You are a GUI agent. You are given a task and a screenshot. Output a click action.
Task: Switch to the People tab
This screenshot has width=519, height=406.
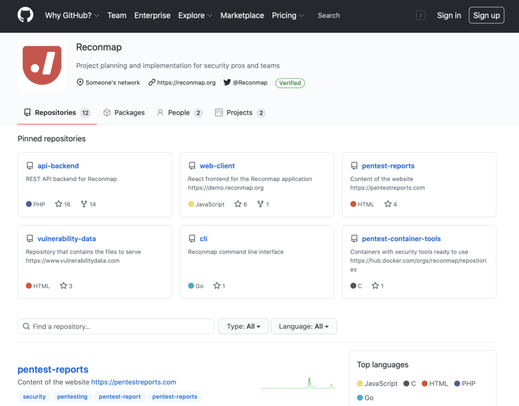180,113
